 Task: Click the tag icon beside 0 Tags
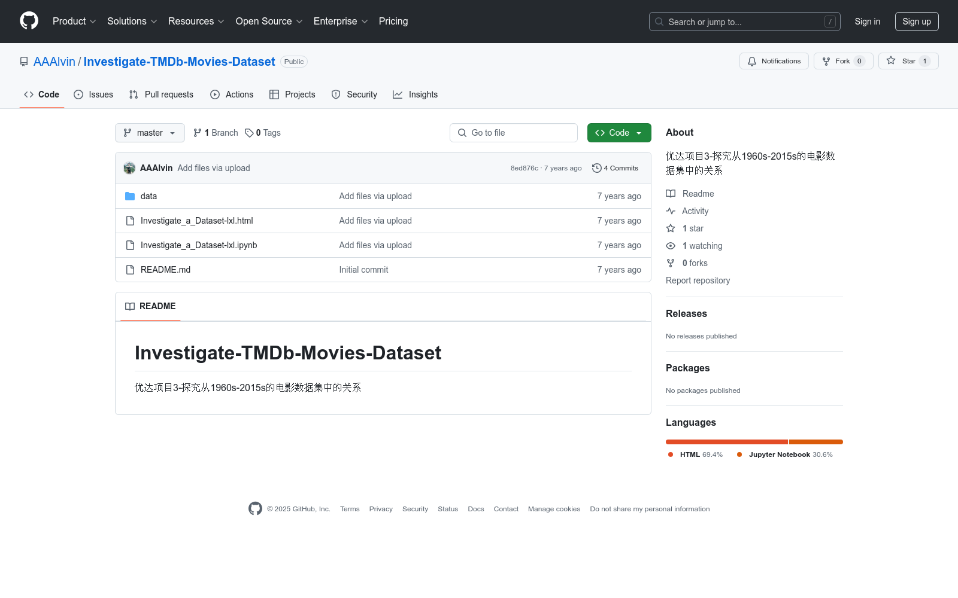(x=249, y=133)
